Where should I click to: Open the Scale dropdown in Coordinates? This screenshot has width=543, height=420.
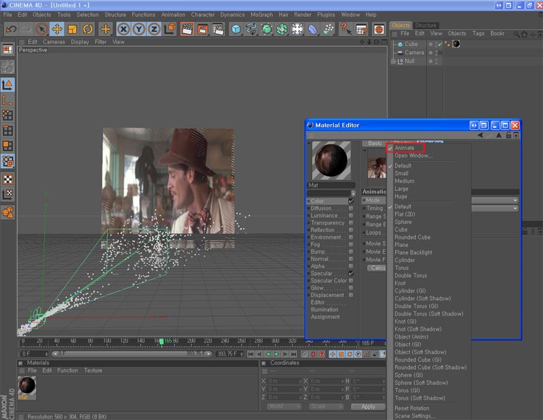(326, 406)
